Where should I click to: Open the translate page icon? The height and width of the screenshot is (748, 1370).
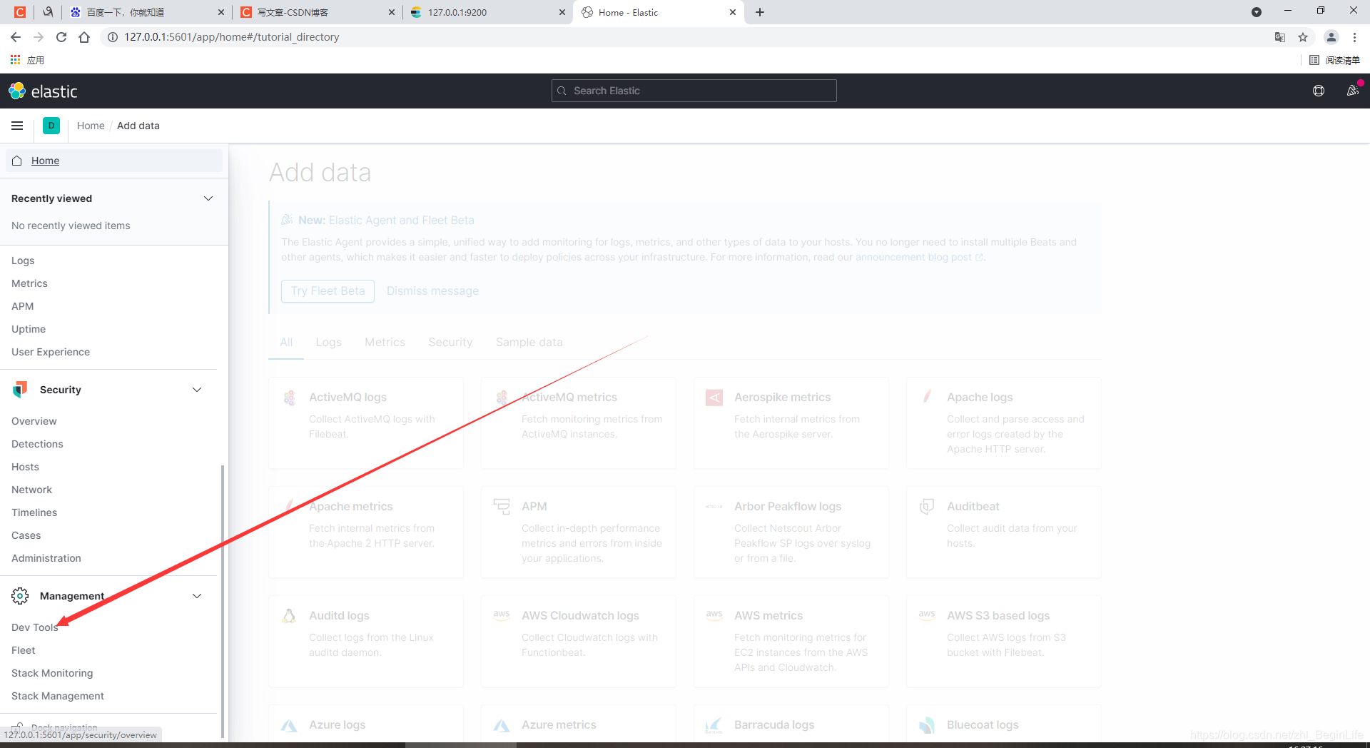1280,37
